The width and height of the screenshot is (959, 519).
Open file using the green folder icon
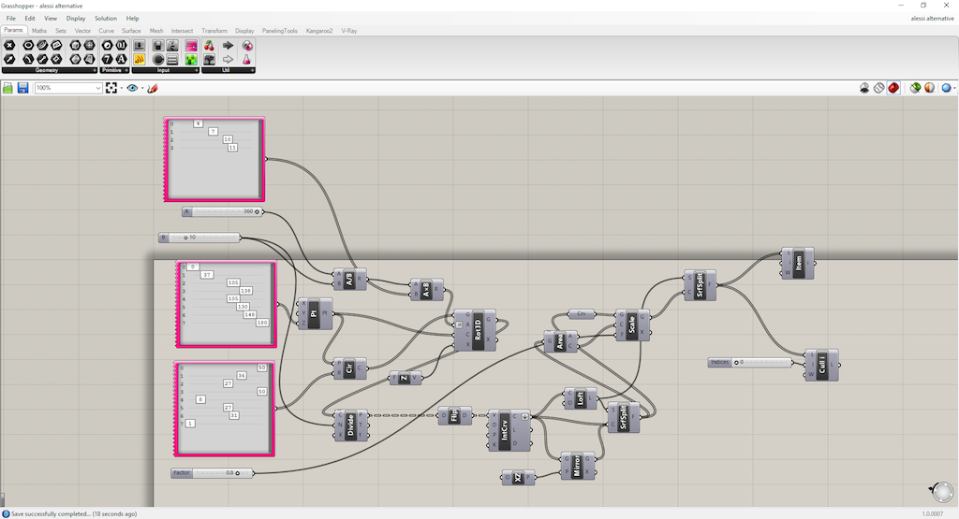tap(7, 88)
